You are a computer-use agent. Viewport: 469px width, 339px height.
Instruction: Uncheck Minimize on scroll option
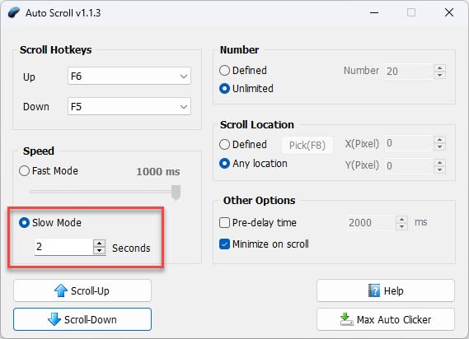click(x=225, y=244)
